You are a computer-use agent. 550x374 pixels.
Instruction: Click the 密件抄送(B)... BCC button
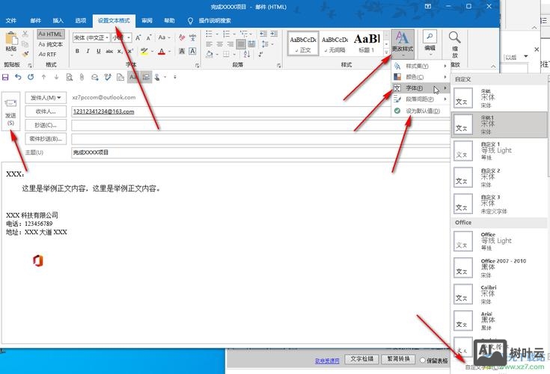coord(46,139)
